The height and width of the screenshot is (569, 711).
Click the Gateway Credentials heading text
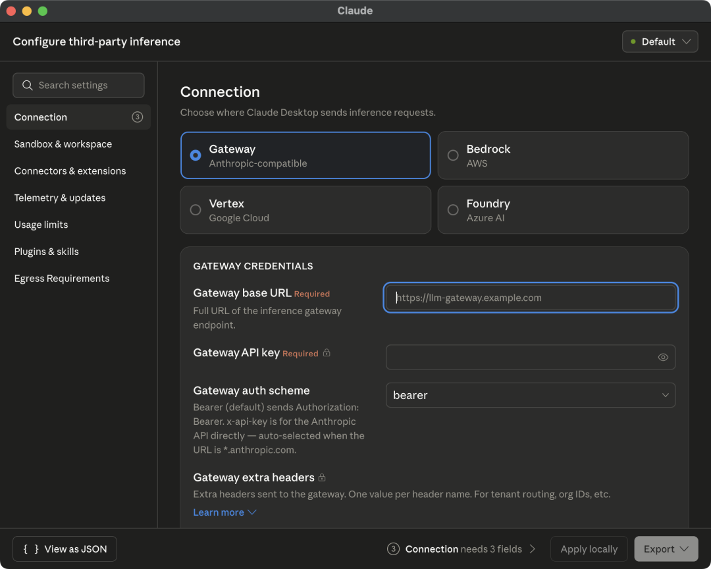253,266
